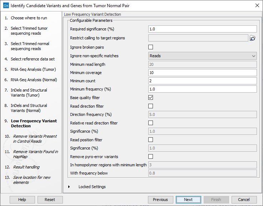Click the Gx application icon in title bar

coord(5,5)
